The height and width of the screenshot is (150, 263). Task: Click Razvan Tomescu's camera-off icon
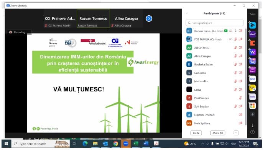coord(240,31)
